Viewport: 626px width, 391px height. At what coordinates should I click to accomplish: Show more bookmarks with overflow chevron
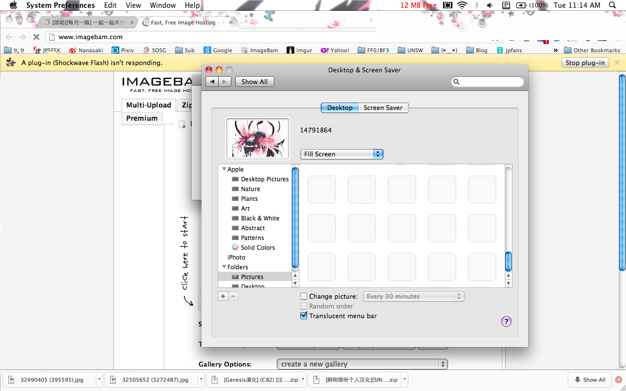556,50
